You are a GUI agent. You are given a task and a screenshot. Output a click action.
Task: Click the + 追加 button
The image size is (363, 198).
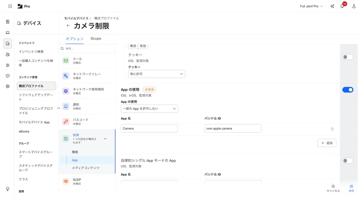(x=326, y=143)
